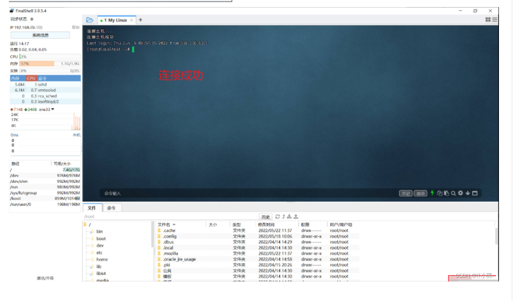The height and width of the screenshot is (300, 513).
Task: Open command history button in terminal bar
Action: (x=405, y=194)
